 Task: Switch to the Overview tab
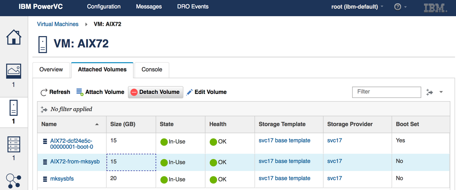tap(51, 70)
